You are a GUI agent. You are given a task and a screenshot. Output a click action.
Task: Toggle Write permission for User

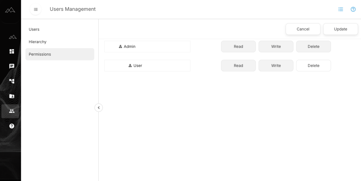(x=276, y=66)
